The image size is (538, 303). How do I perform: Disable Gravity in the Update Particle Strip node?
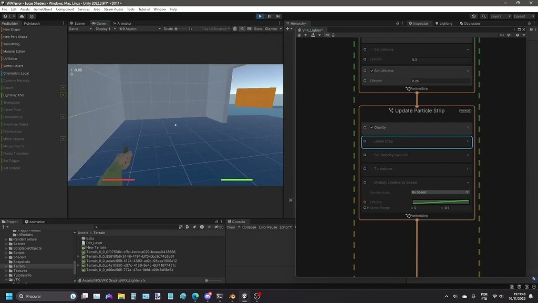click(x=371, y=127)
